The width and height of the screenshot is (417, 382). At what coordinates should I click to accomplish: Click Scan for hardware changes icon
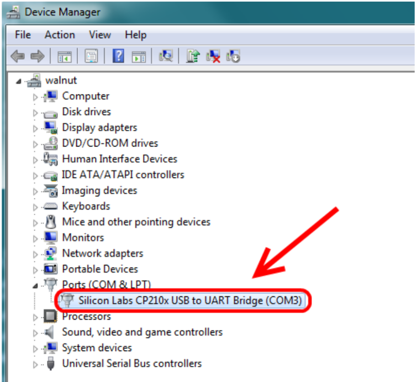[166, 56]
